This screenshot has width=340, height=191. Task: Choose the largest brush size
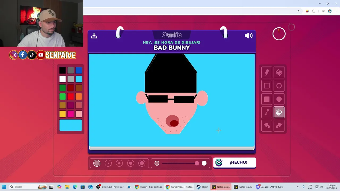[x=142, y=163]
